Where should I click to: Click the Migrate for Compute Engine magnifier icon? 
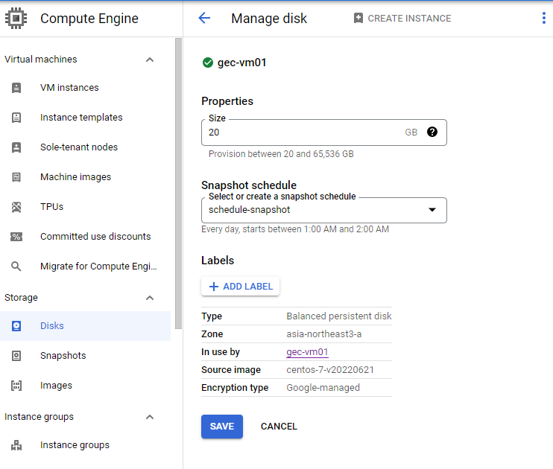pos(16,267)
